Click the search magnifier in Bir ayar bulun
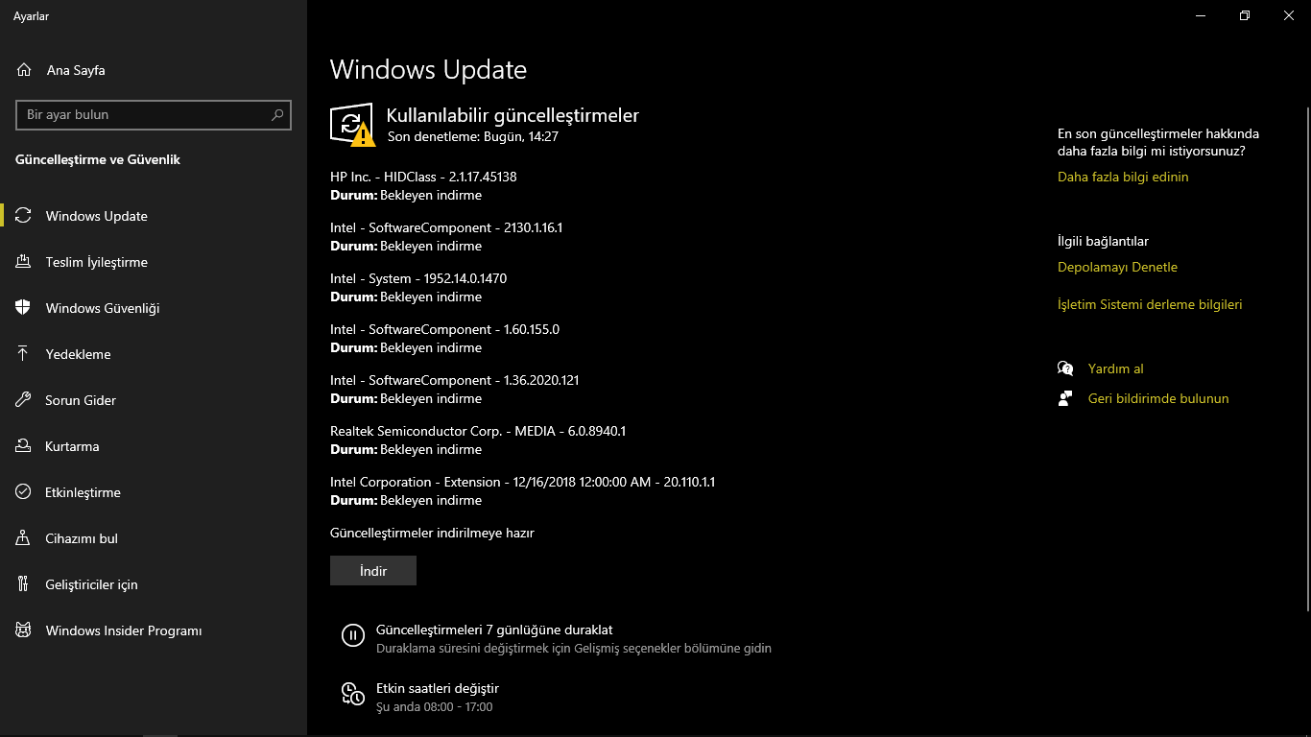 point(277,115)
